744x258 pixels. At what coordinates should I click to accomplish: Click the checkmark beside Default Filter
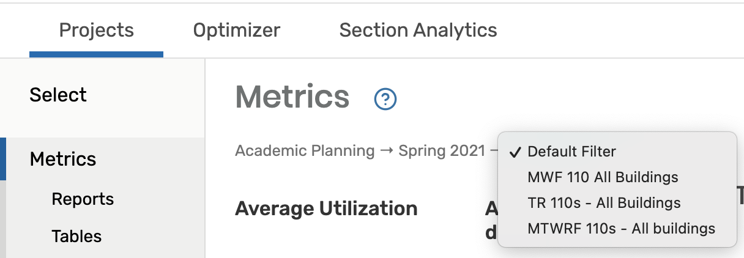(x=515, y=152)
